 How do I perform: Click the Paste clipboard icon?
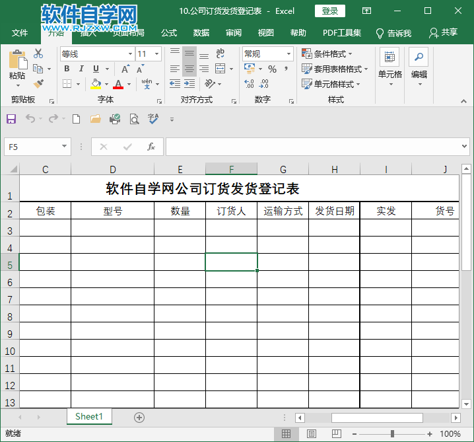click(18, 59)
